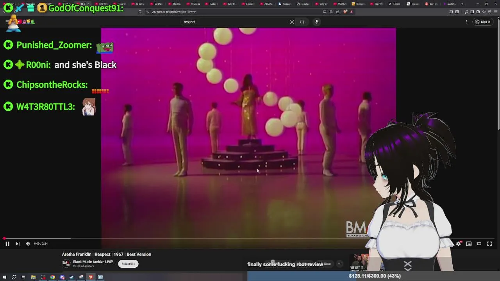Toggle theater mode on the video
The height and width of the screenshot is (281, 500).
(x=479, y=244)
